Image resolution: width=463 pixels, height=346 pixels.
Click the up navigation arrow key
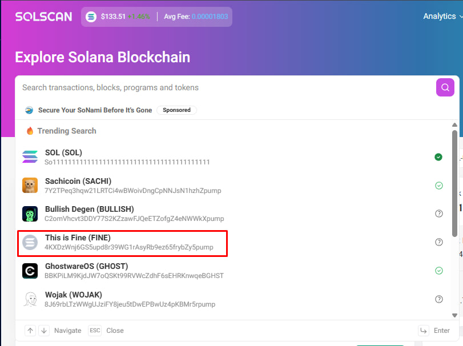click(x=30, y=330)
